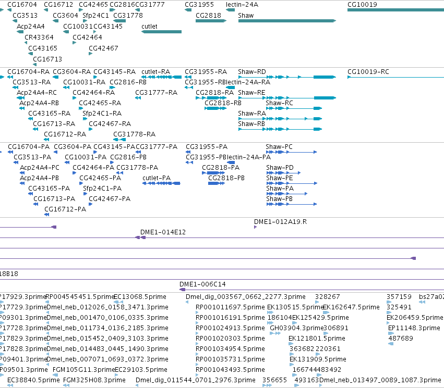Select the CG31777-RA transcript label

pyautogui.click(x=157, y=93)
